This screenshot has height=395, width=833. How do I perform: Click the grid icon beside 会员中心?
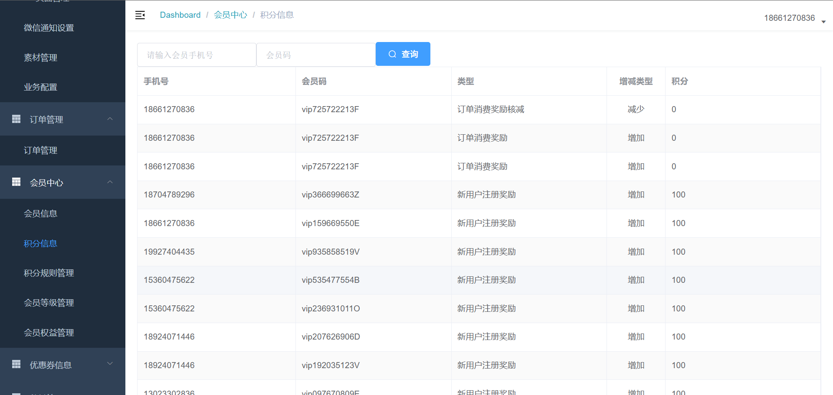coord(16,182)
